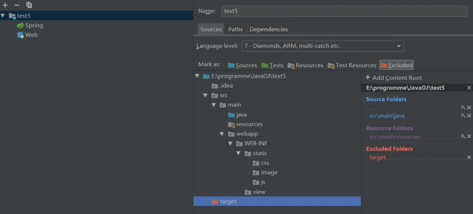Screen dimensions: 473x214
Task: Click the add module plus icon
Action: 5,5
